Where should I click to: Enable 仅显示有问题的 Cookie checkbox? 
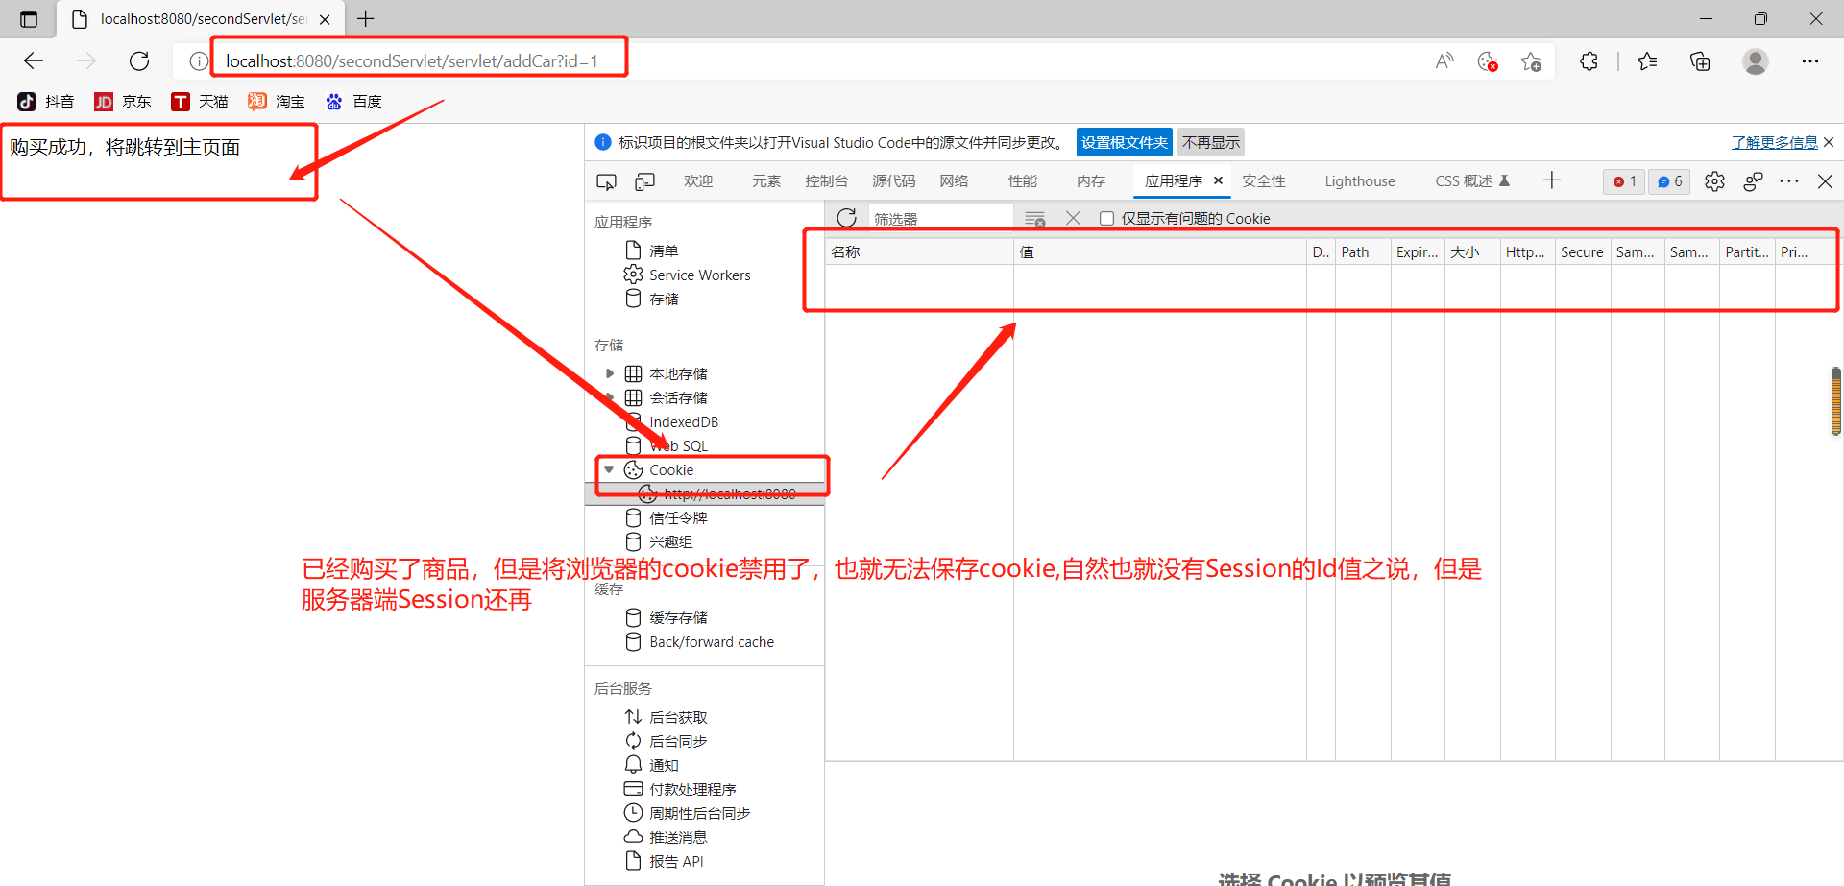1106,219
